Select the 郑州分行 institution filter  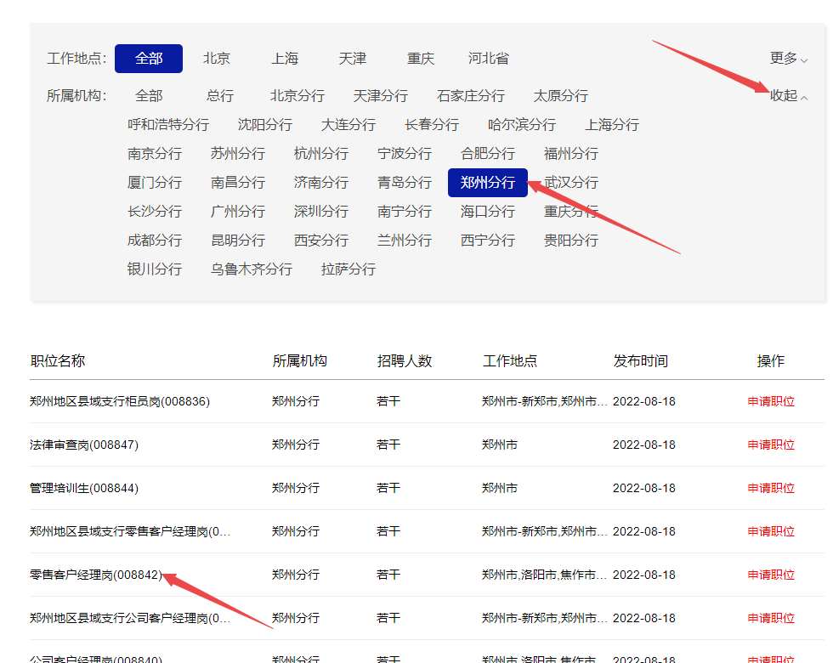(488, 183)
